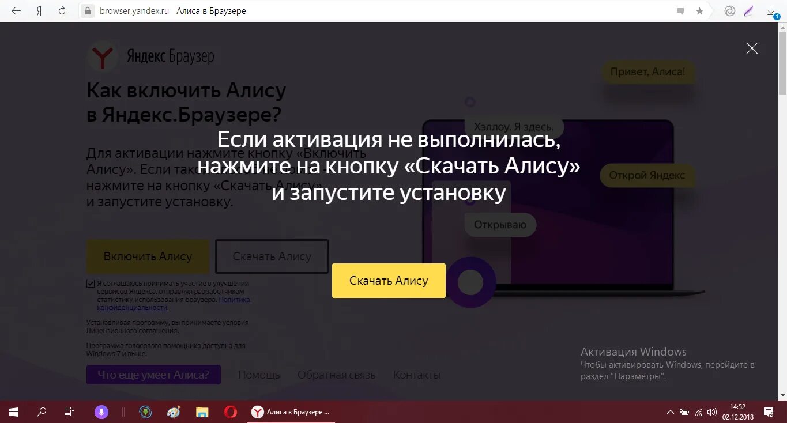The image size is (787, 423).
Task: Open the Paint palette taskbar icon
Action: (x=174, y=411)
